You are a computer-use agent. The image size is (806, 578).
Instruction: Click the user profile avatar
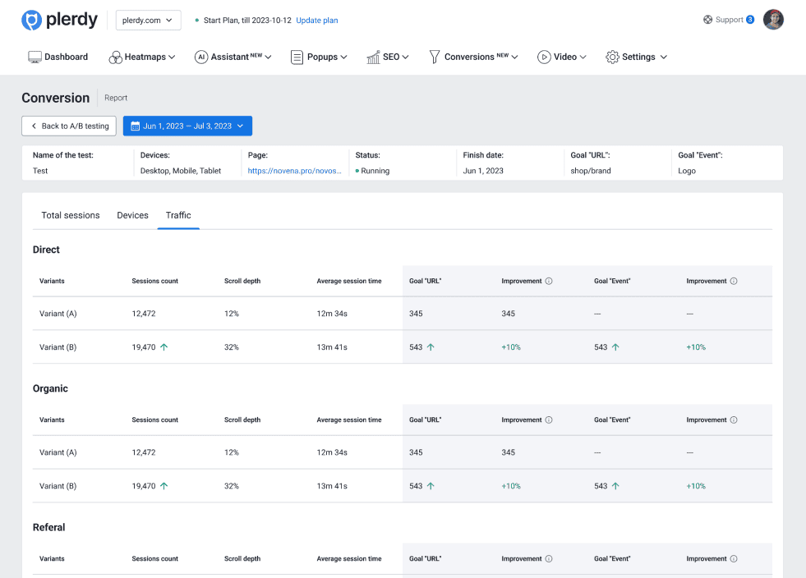(773, 20)
